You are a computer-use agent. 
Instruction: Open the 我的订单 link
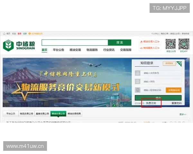tap(164, 34)
